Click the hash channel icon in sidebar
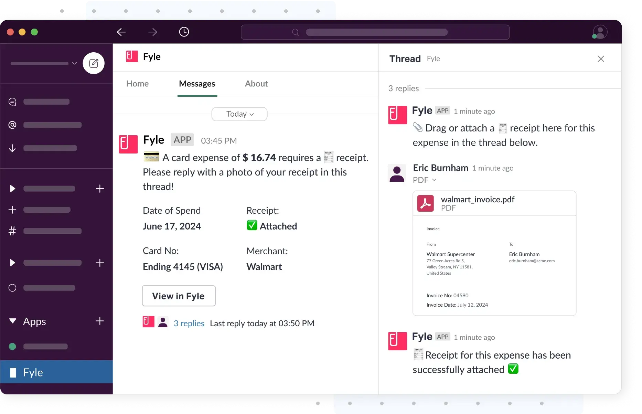Viewport: 642px width, 414px height. pos(12,231)
